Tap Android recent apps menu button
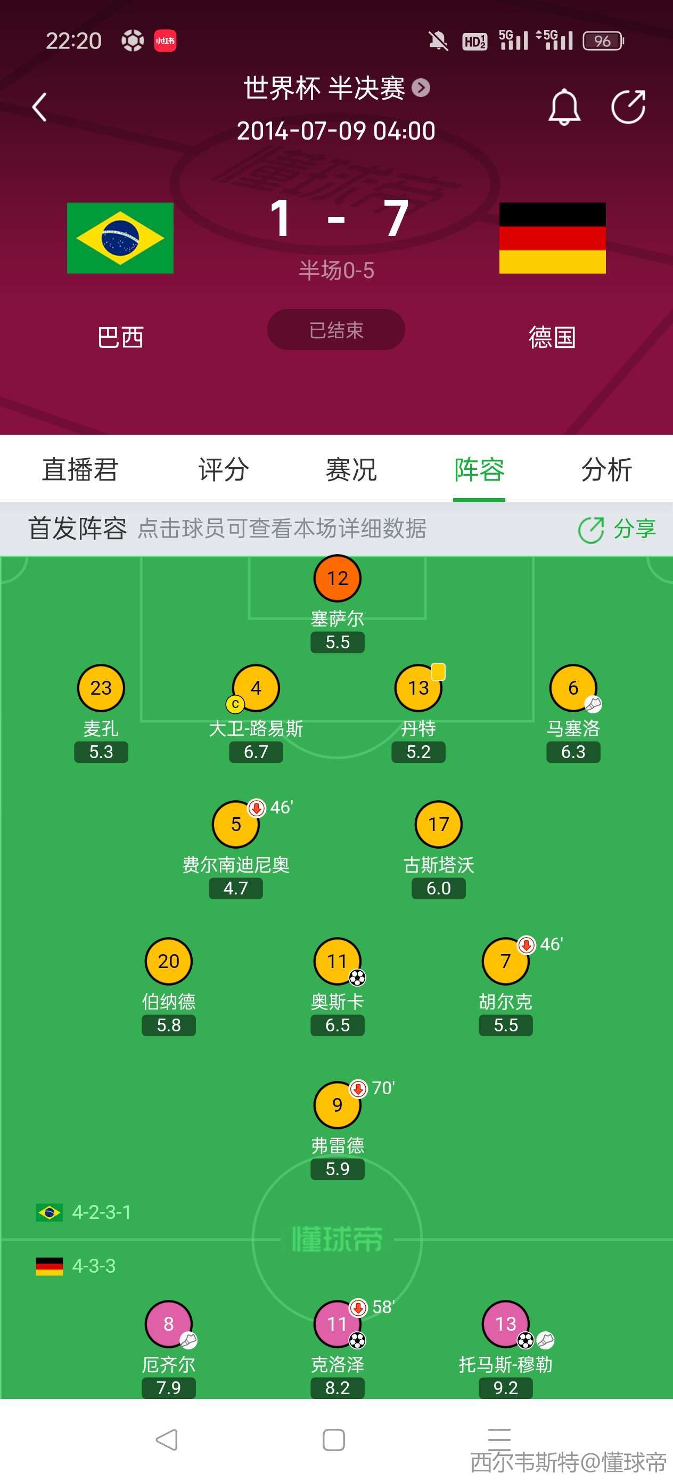Image resolution: width=673 pixels, height=1481 pixels. [499, 1436]
